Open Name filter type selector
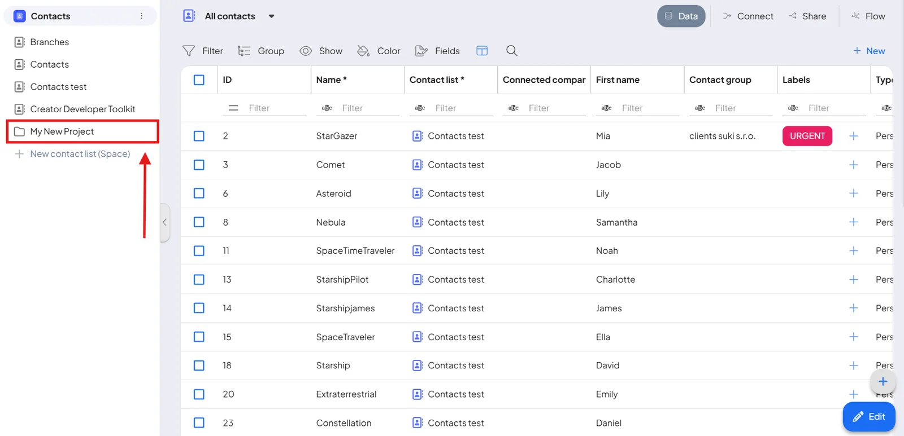Viewport: 904px width, 436px height. (327, 108)
